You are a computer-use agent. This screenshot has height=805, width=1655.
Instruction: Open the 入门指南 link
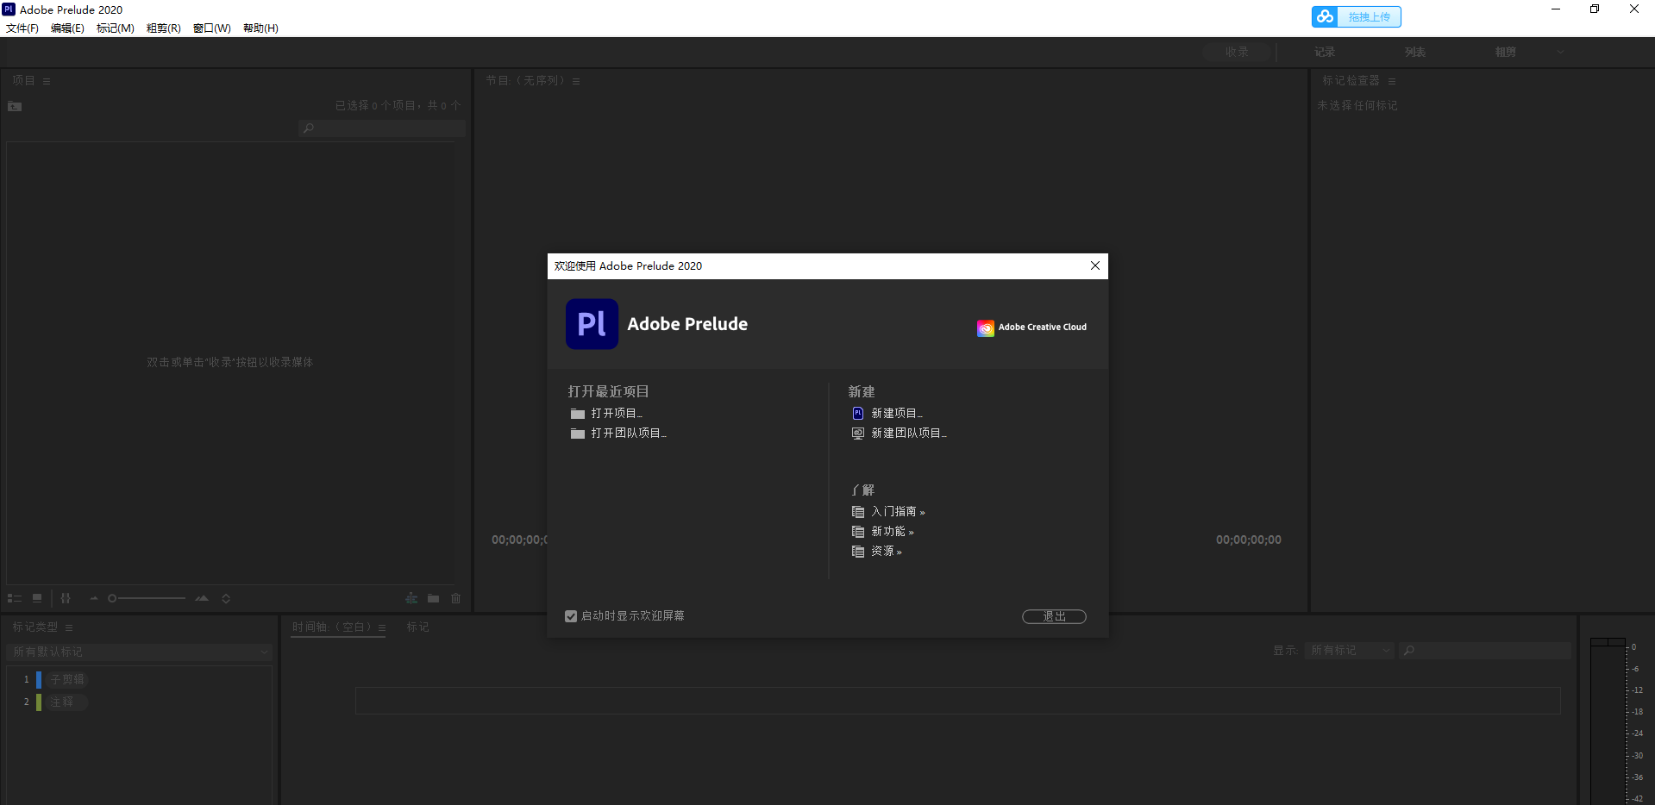898,512
